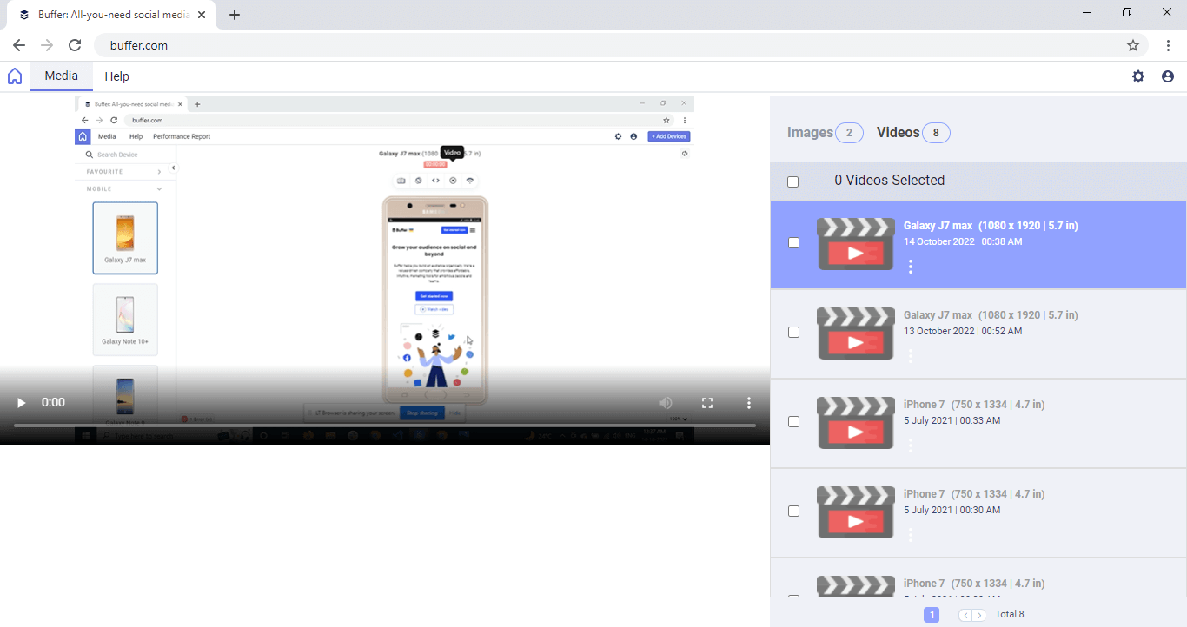Reload the buffer.com page
Viewport: 1187px width, 627px height.
point(75,45)
